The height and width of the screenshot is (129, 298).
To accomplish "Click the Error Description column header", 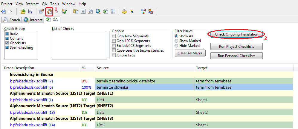I will click(x=41, y=68).
